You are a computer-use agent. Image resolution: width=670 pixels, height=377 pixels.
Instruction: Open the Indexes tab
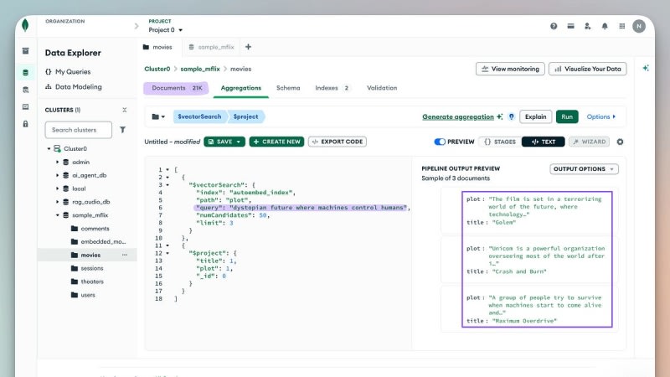coord(332,88)
